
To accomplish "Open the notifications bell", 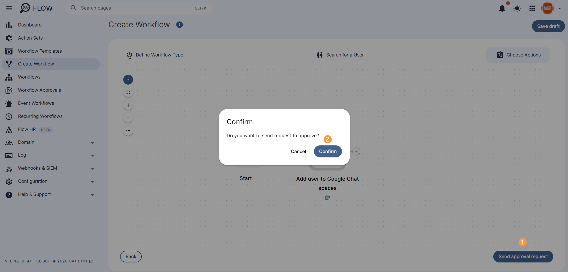I will (502, 8).
